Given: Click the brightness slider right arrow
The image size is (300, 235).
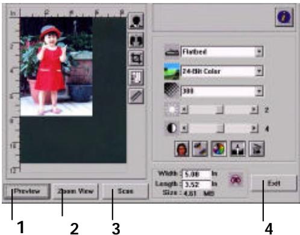Looking at the screenshot, I should 254,110.
